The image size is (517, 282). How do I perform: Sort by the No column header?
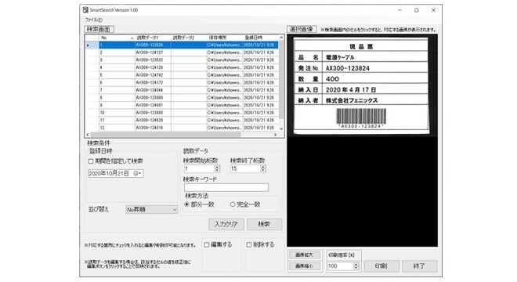point(117,38)
